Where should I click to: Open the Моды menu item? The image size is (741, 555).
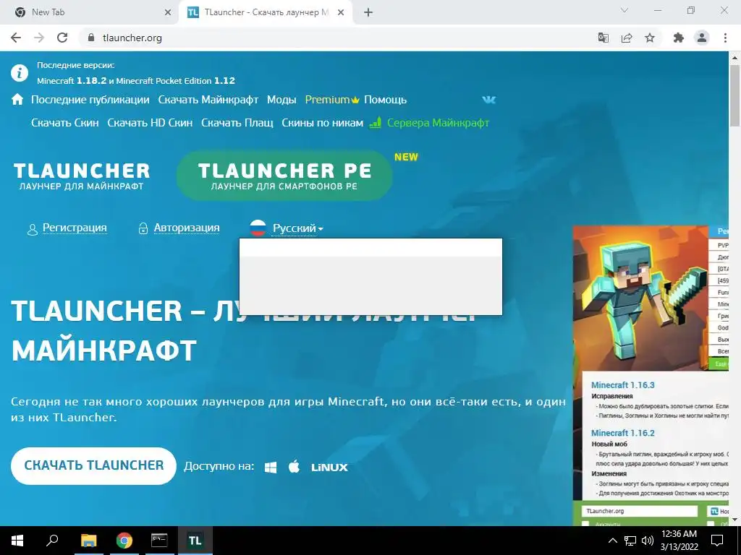point(281,100)
